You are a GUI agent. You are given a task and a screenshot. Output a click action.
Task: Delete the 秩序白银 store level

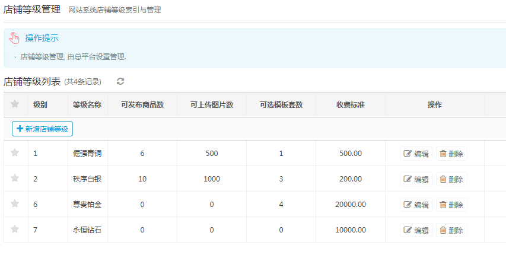(x=451, y=179)
